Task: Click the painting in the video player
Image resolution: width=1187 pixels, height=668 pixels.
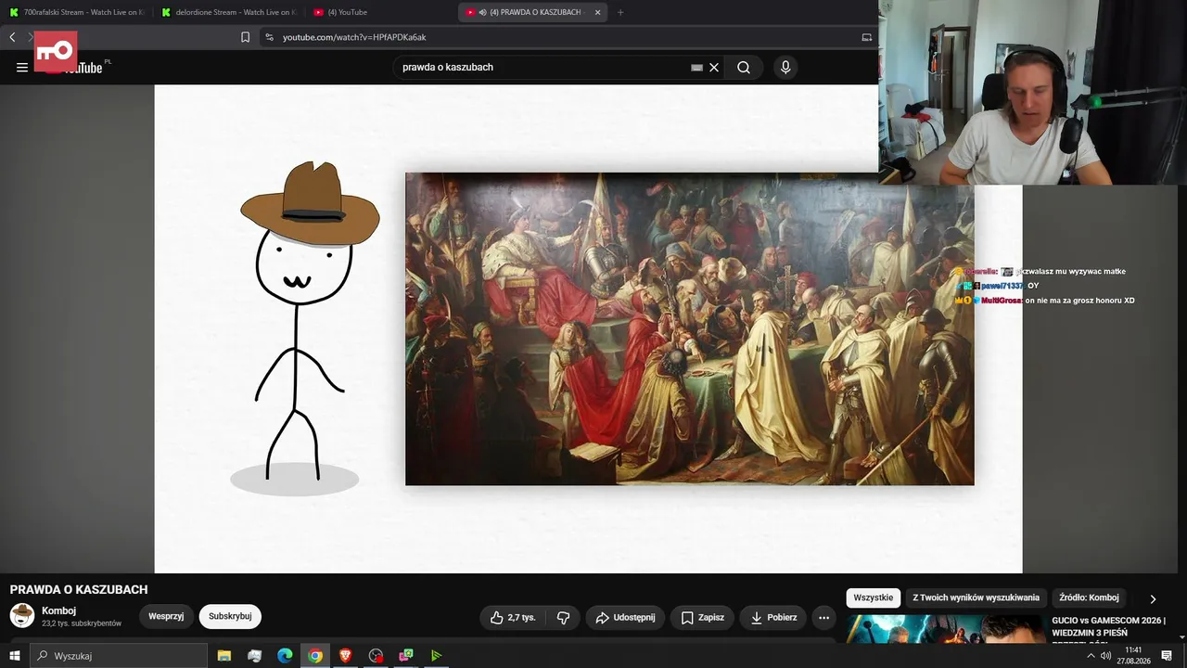Action: [x=690, y=328]
